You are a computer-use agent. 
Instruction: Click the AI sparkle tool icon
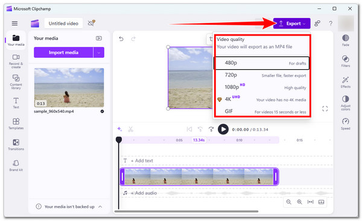coord(119,129)
